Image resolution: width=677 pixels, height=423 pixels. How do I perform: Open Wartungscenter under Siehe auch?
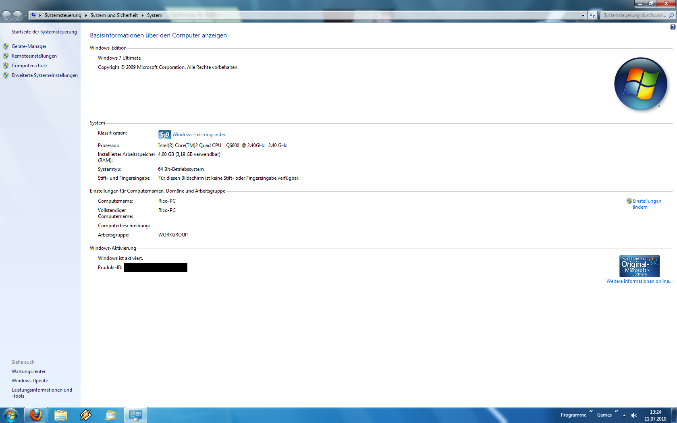(29, 371)
